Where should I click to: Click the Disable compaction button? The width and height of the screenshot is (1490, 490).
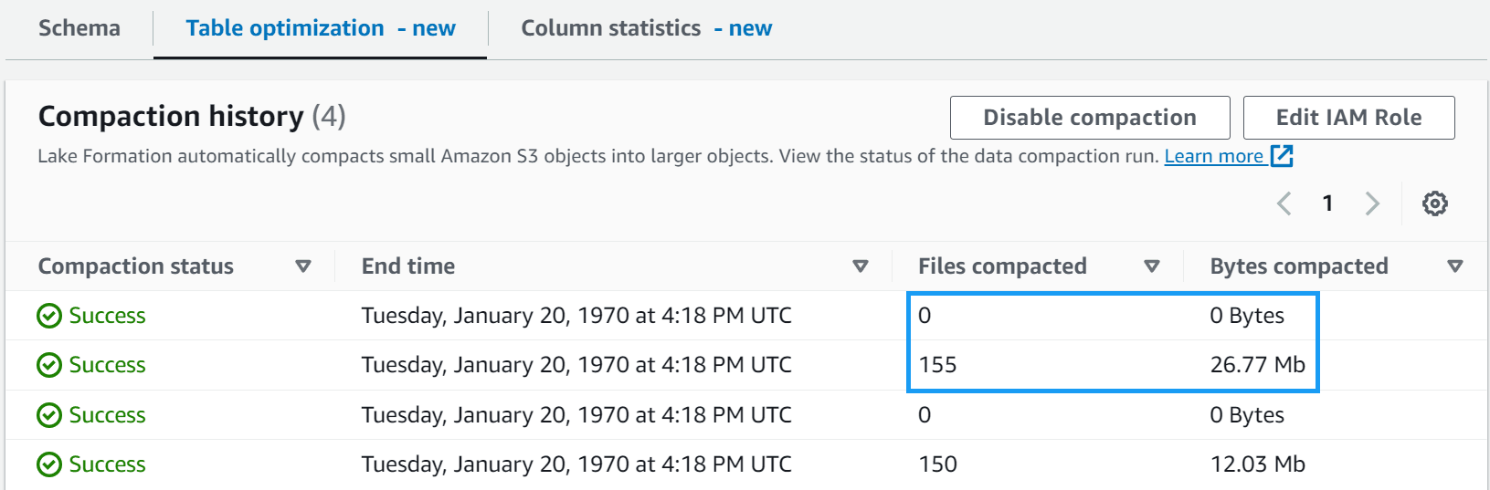click(1089, 118)
